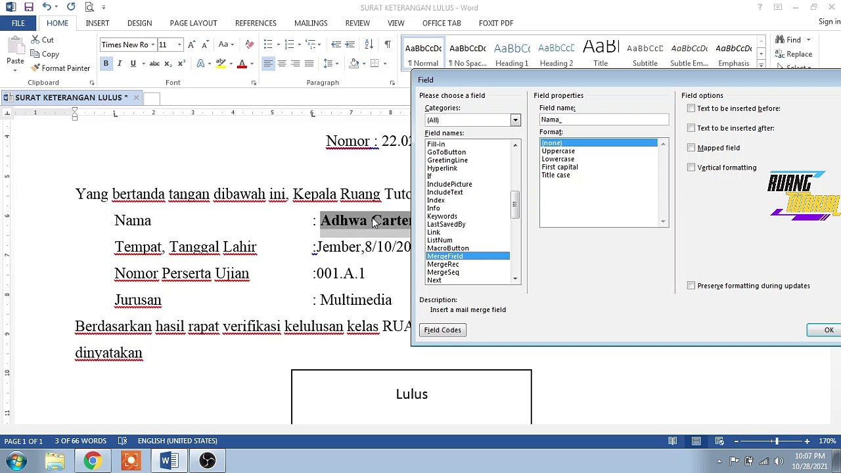Click the Field Codes button
The image size is (841, 473).
coord(442,330)
